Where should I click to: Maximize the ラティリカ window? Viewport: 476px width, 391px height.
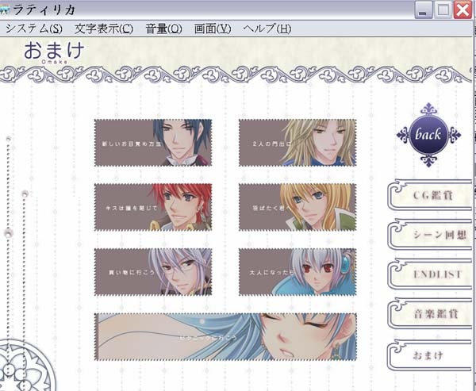443,10
